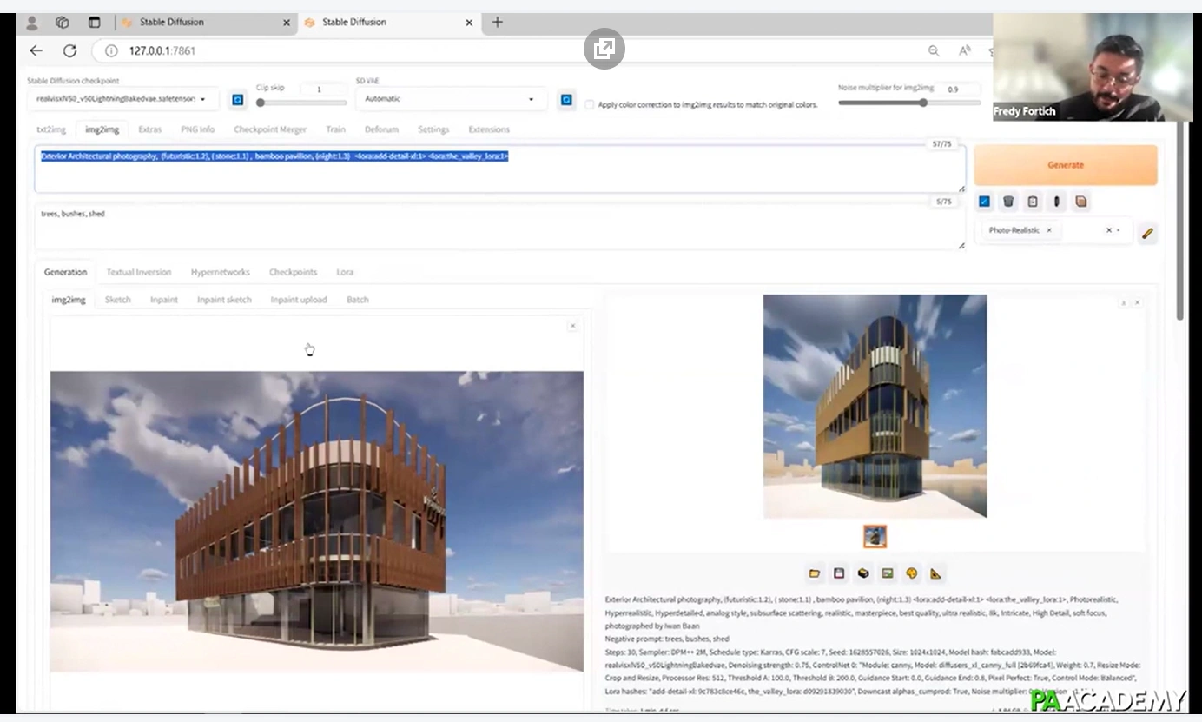The height and width of the screenshot is (722, 1202).
Task: Apply selected styles with clipboard icon
Action: point(1033,201)
